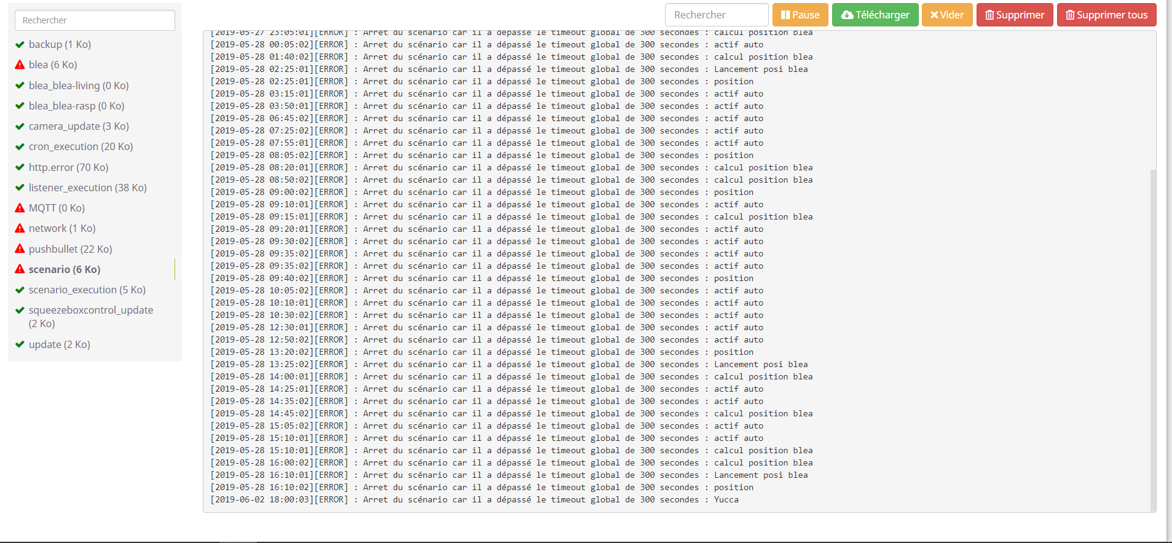This screenshot has height=543, width=1172.
Task: Open the scenario_execution (5 Ko) log
Action: pyautogui.click(x=87, y=290)
